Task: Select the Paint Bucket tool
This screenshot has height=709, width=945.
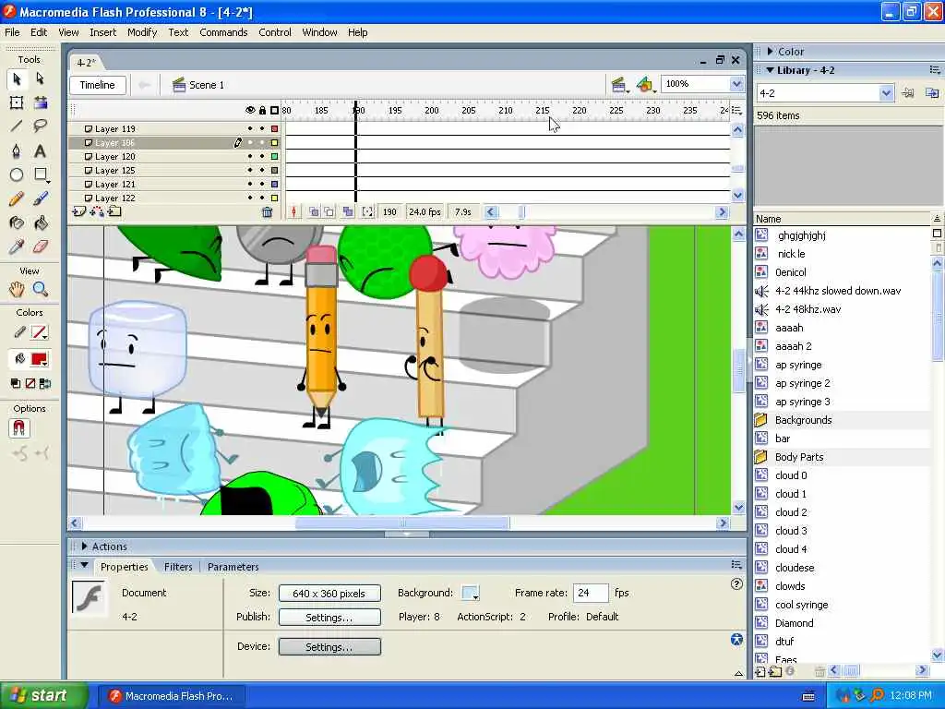Action: (41, 223)
